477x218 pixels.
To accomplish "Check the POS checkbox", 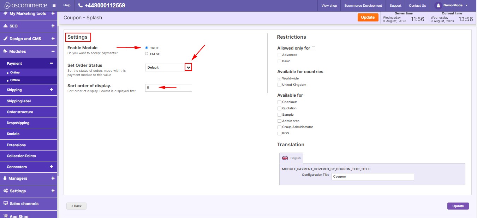I will (x=279, y=133).
